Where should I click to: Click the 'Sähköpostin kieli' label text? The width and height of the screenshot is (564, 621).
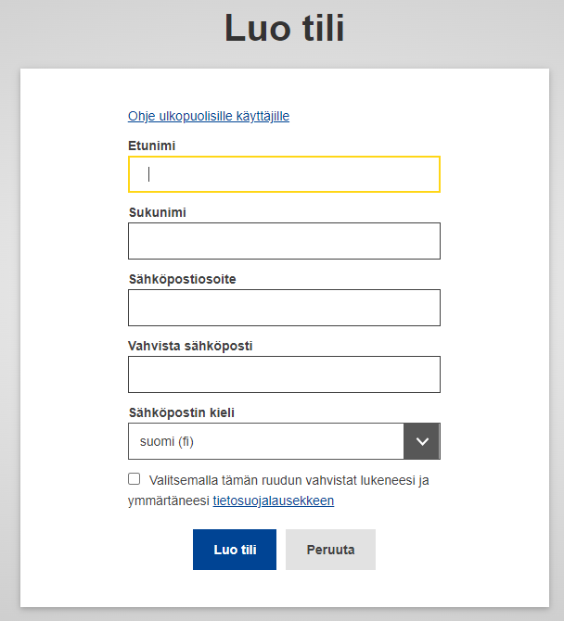pyautogui.click(x=188, y=412)
